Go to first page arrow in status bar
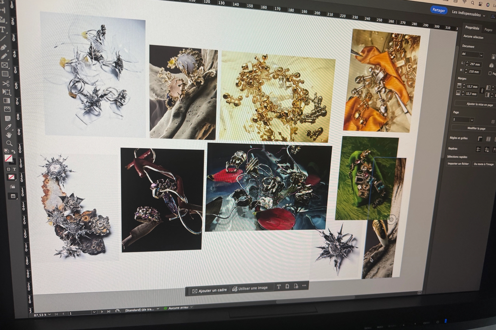Image resolution: width=496 pixels, height=330 pixels. (x=56, y=314)
